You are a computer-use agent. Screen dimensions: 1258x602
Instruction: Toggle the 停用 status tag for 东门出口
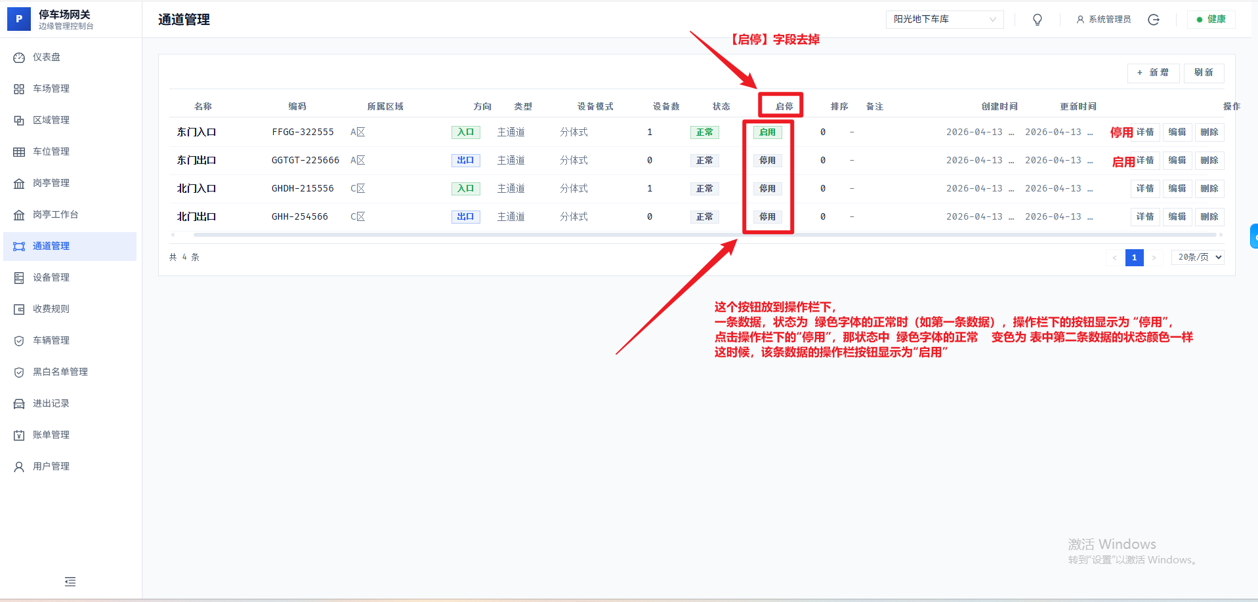point(767,161)
